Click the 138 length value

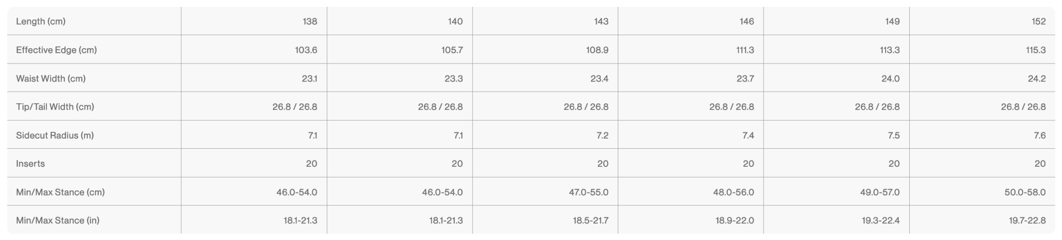coord(310,21)
